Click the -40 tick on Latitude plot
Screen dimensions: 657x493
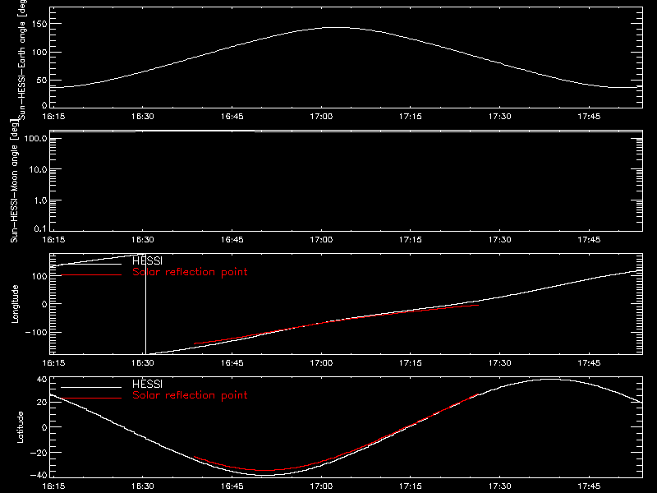pyautogui.click(x=39, y=475)
